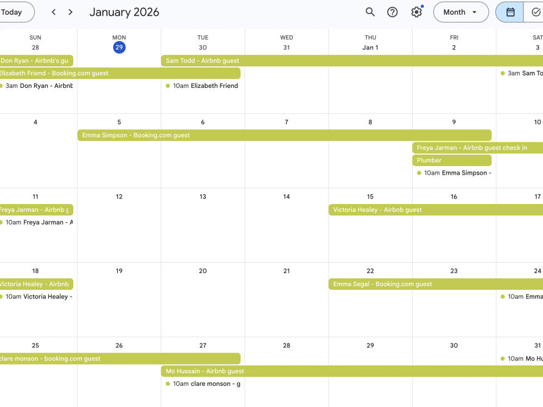The height and width of the screenshot is (407, 543).
Task: Open Sam Todd - Airbnb guest event bar
Action: pos(352,61)
